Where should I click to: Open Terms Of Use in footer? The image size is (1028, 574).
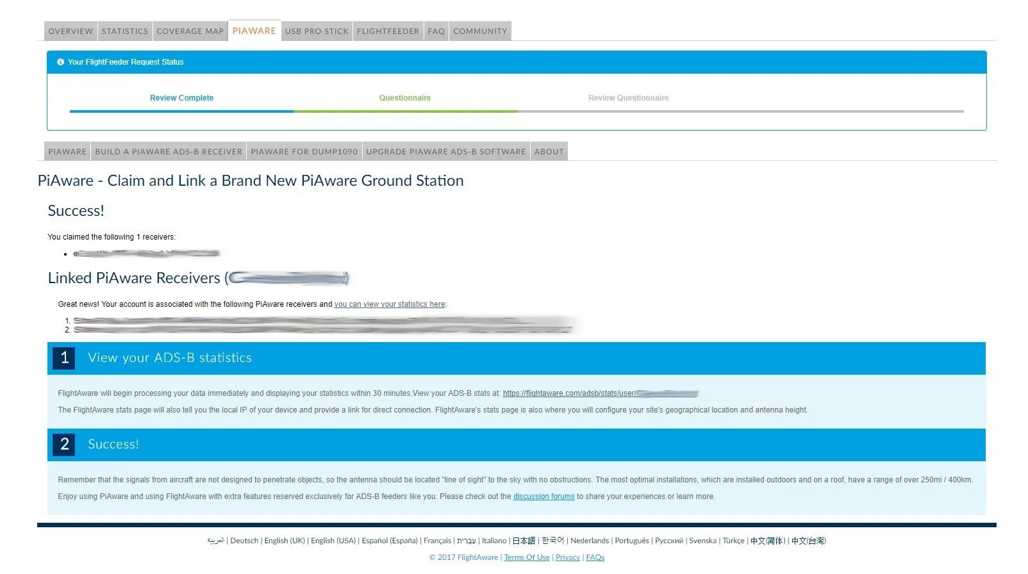pos(527,557)
